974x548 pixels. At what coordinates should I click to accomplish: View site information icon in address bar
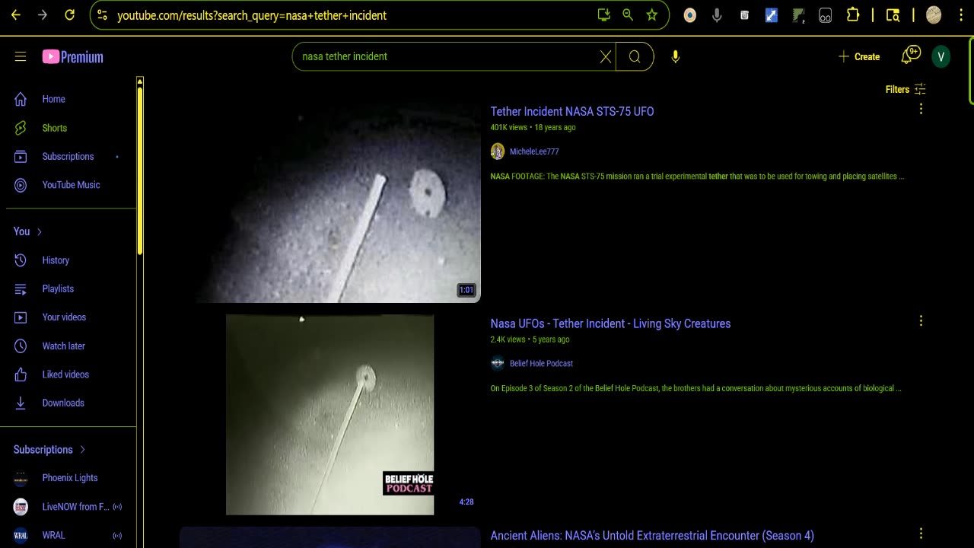[103, 15]
